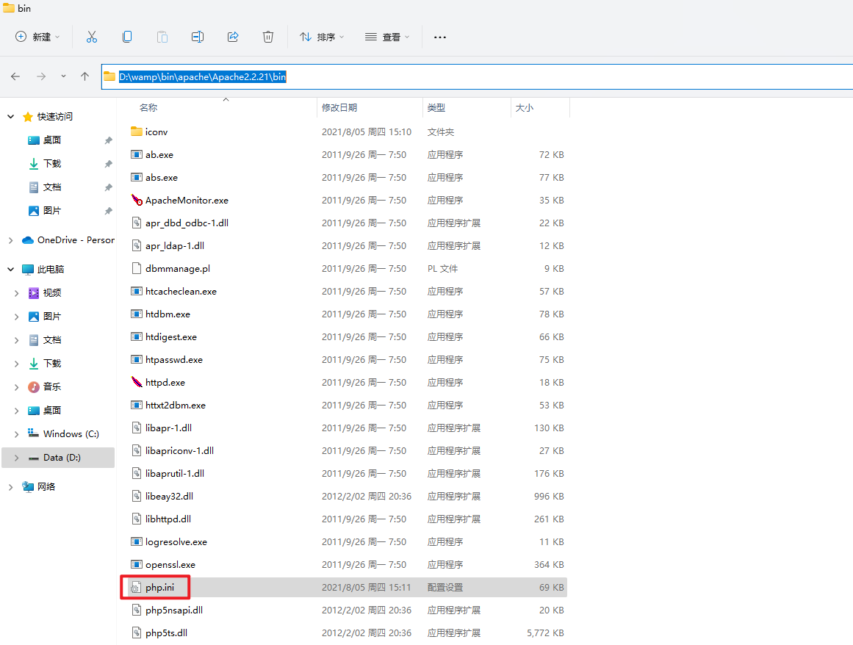Click the Copy icon in toolbar

(127, 37)
